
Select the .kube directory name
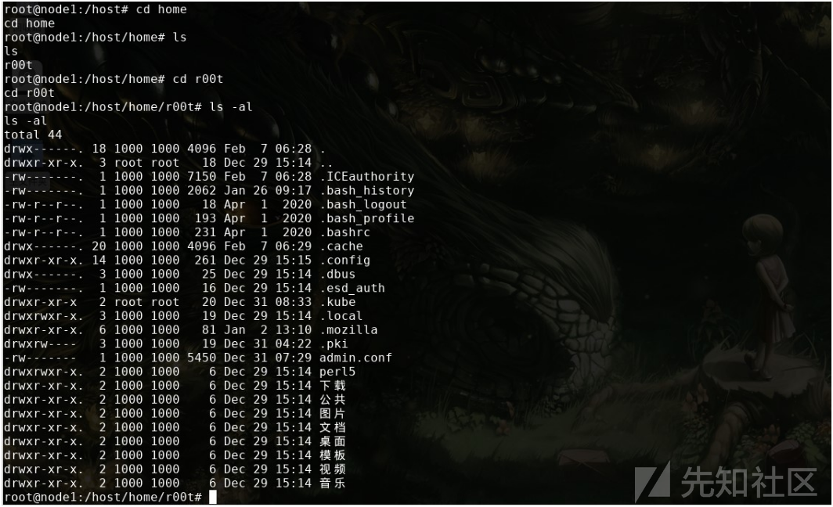[338, 301]
